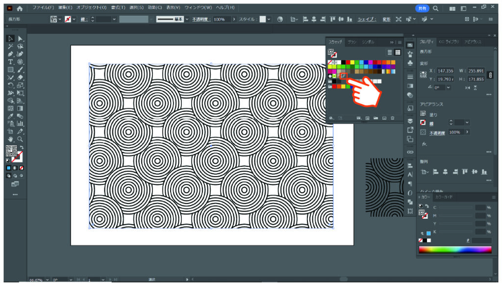Viewport: 502px width, 286px height.
Task: Click the fx effects button
Action: tap(424, 144)
